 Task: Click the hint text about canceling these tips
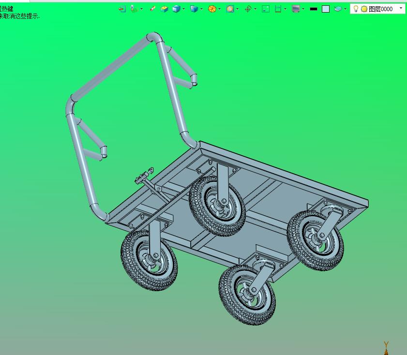[19, 16]
